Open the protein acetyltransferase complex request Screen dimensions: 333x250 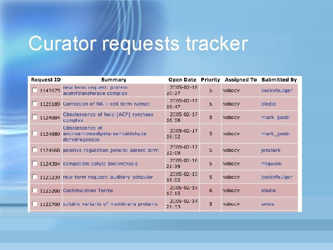95,90
